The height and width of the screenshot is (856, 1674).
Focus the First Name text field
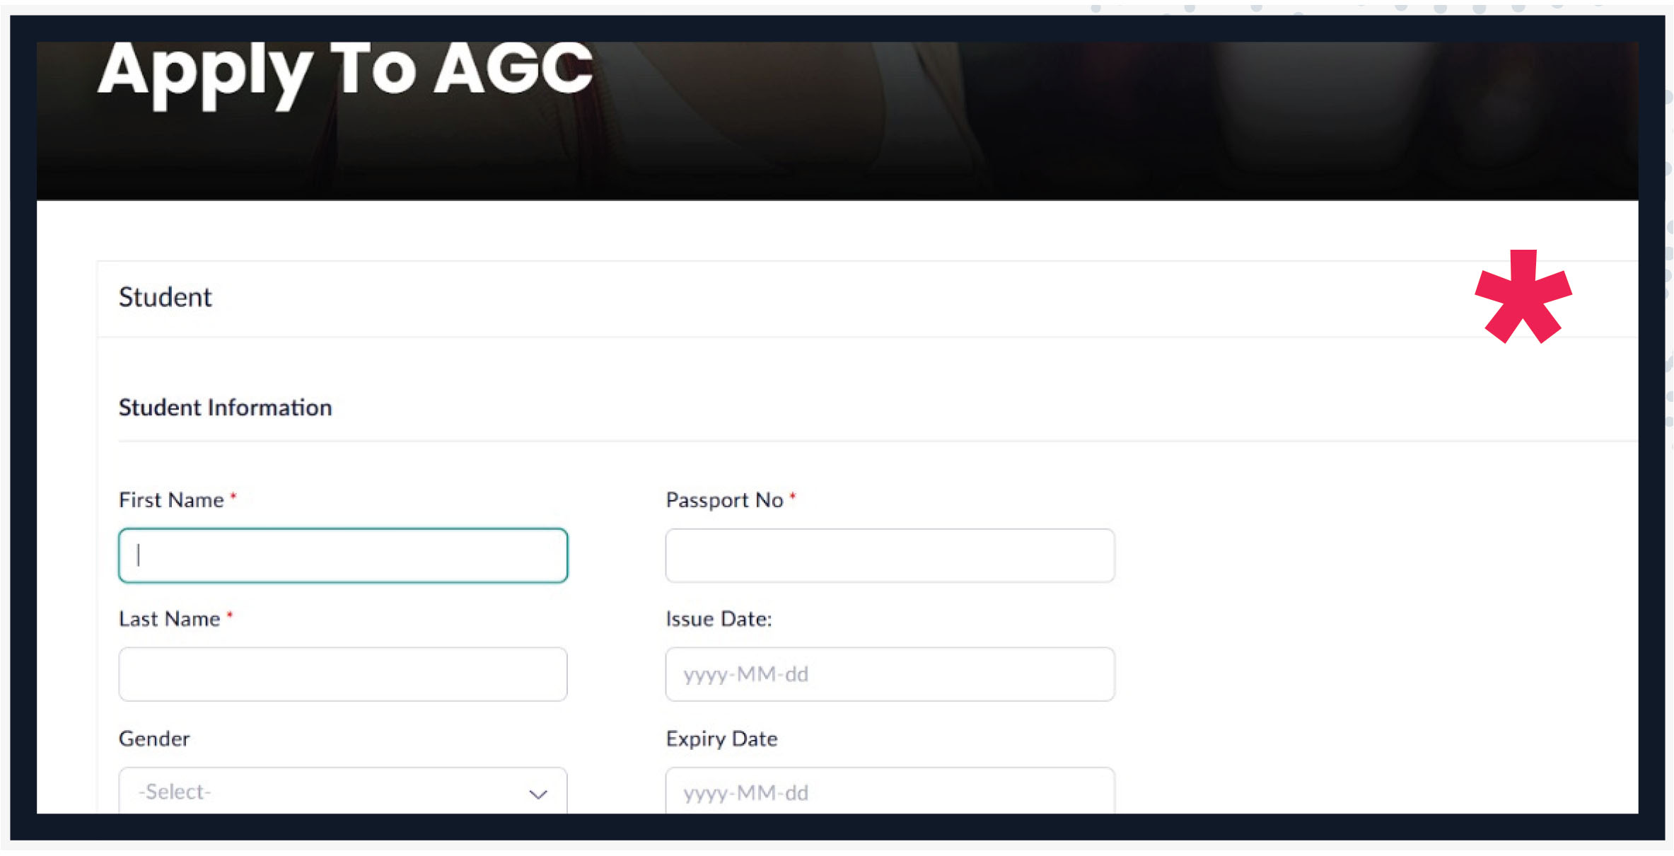click(342, 555)
